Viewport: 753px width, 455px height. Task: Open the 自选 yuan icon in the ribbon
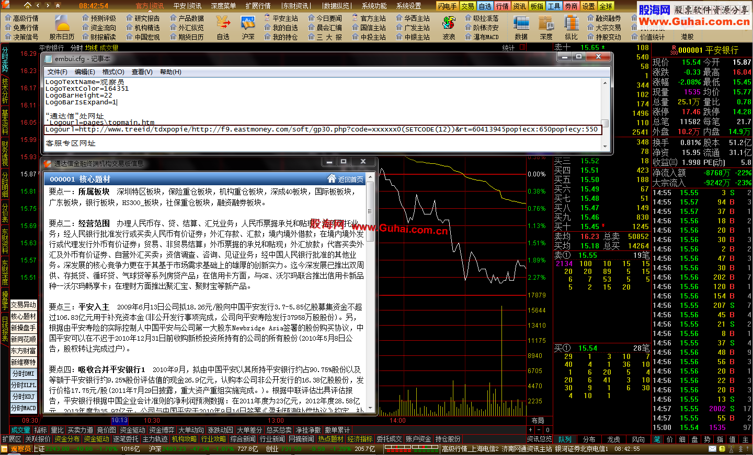223,28
